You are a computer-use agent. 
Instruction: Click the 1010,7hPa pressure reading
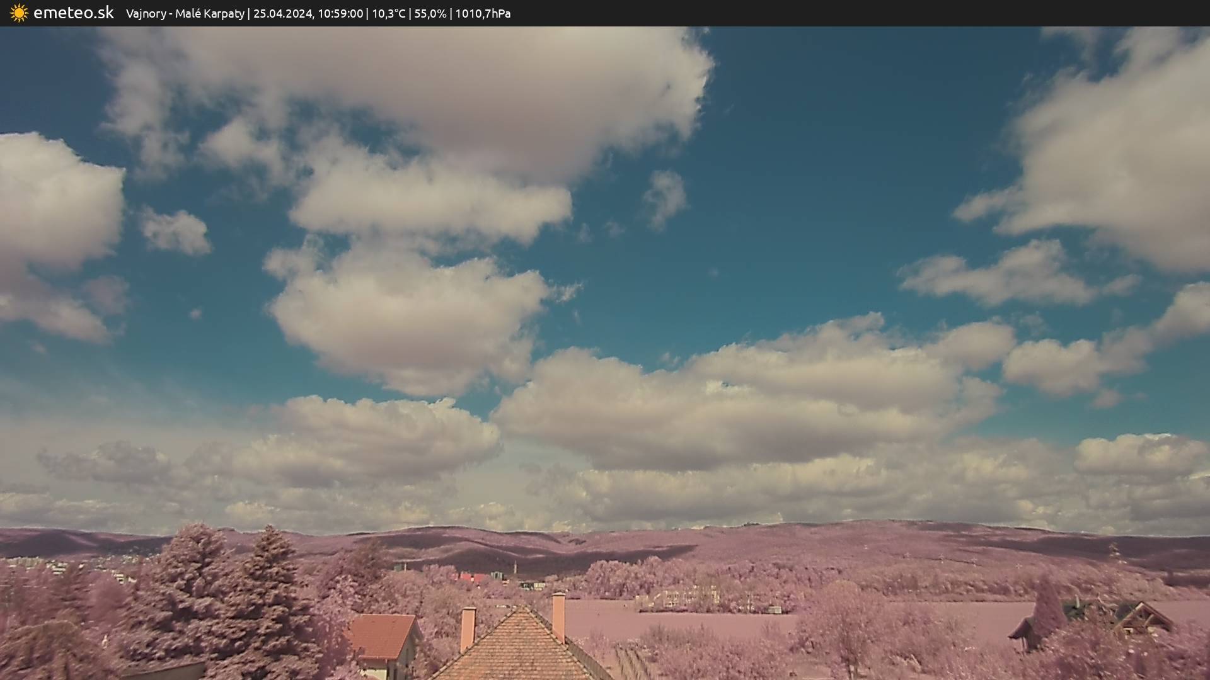483,13
